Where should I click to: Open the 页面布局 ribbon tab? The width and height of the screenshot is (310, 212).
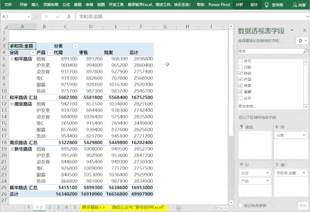pyautogui.click(x=50, y=4)
